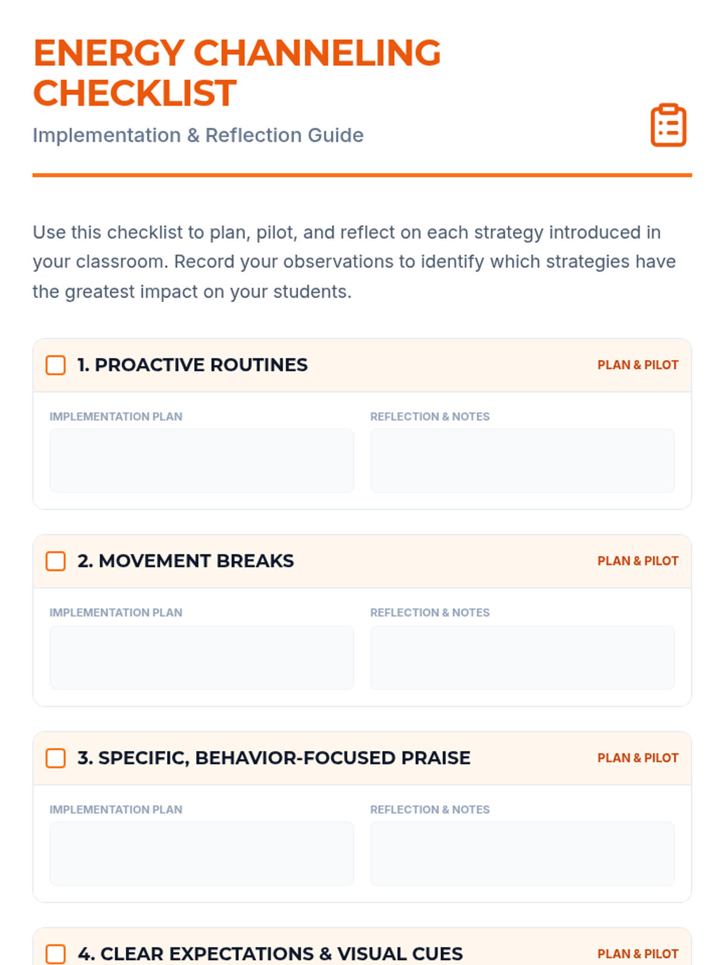724x965 pixels.
Task: Click the clipboard checklist icon in header
Action: (668, 125)
